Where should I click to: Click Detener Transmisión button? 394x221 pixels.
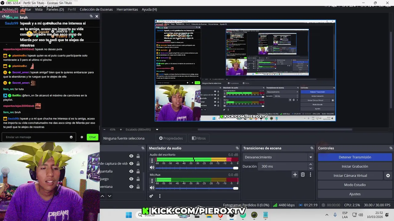pyautogui.click(x=355, y=157)
